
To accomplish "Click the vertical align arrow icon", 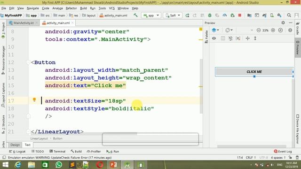I will [x=255, y=38].
